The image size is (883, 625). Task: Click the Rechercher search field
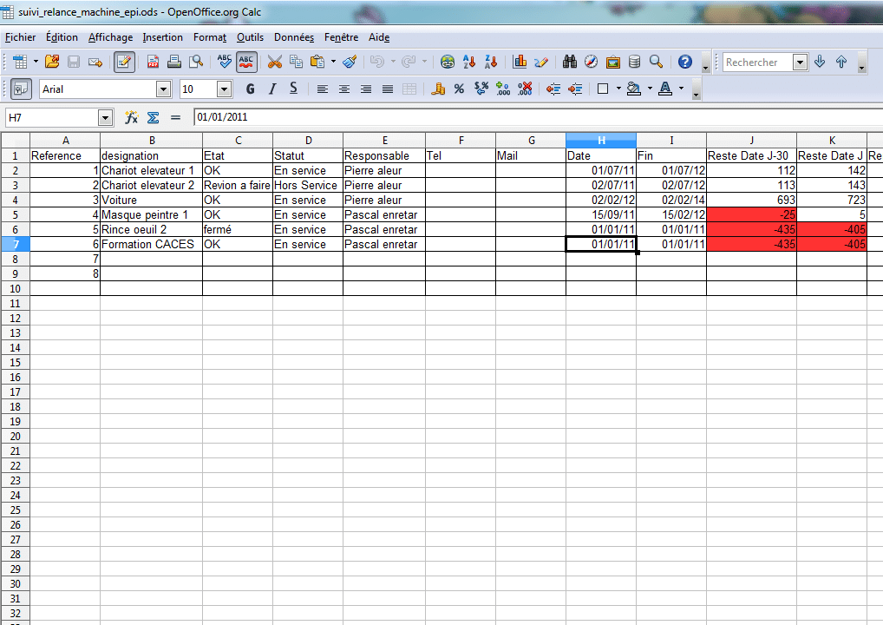click(x=758, y=62)
